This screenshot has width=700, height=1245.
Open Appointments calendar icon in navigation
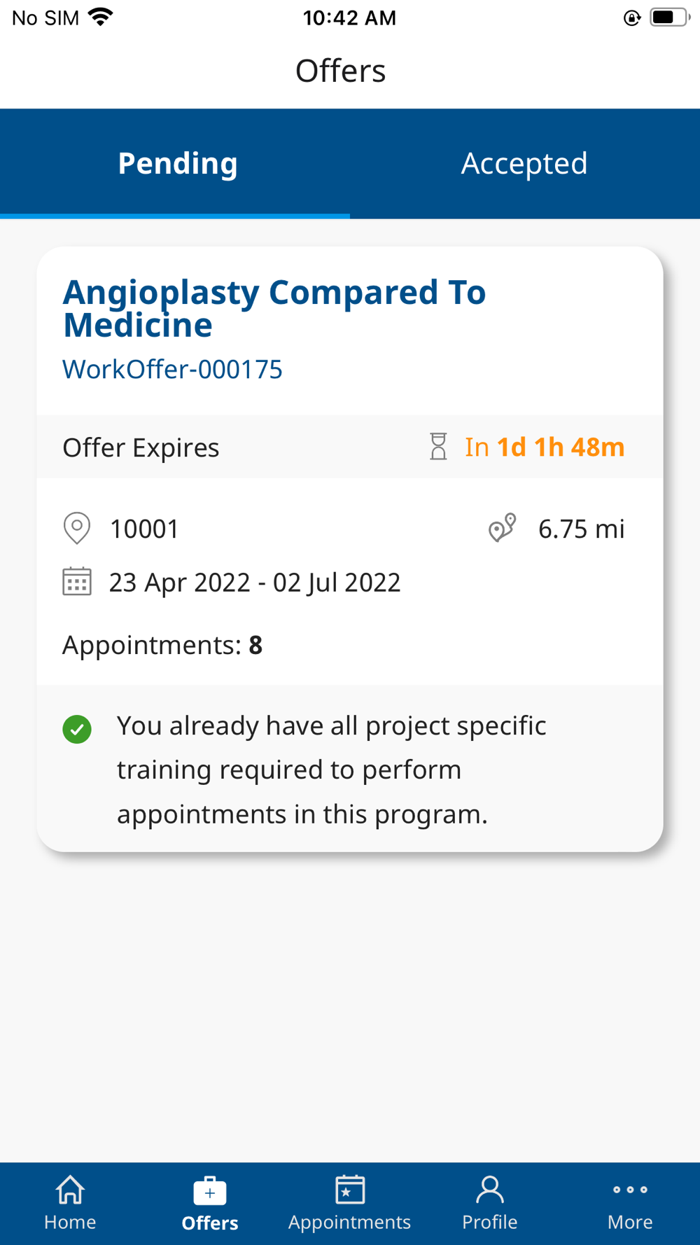349,1190
